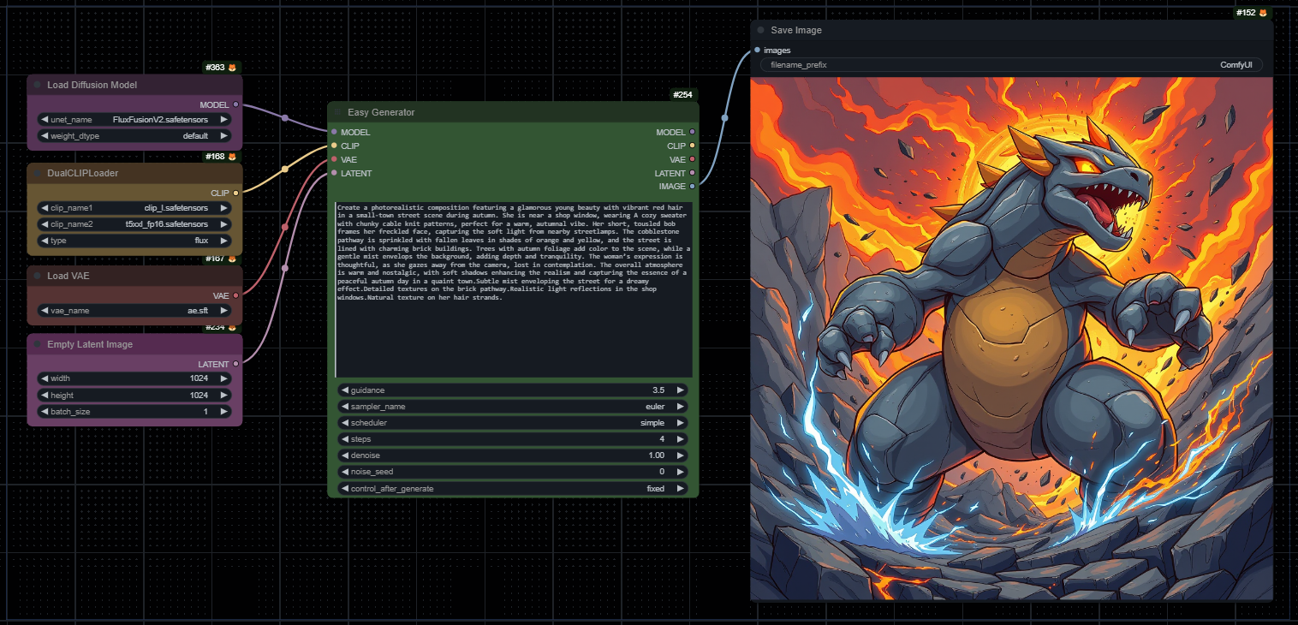This screenshot has height=625, width=1298.
Task: Open the control_after_generate dropdown
Action: click(513, 489)
